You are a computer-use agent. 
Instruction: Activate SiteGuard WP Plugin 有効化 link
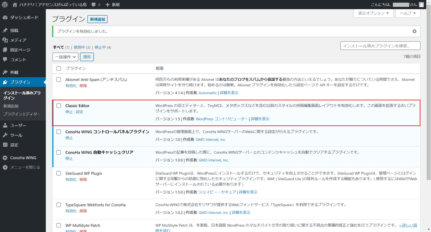pyautogui.click(x=71, y=180)
